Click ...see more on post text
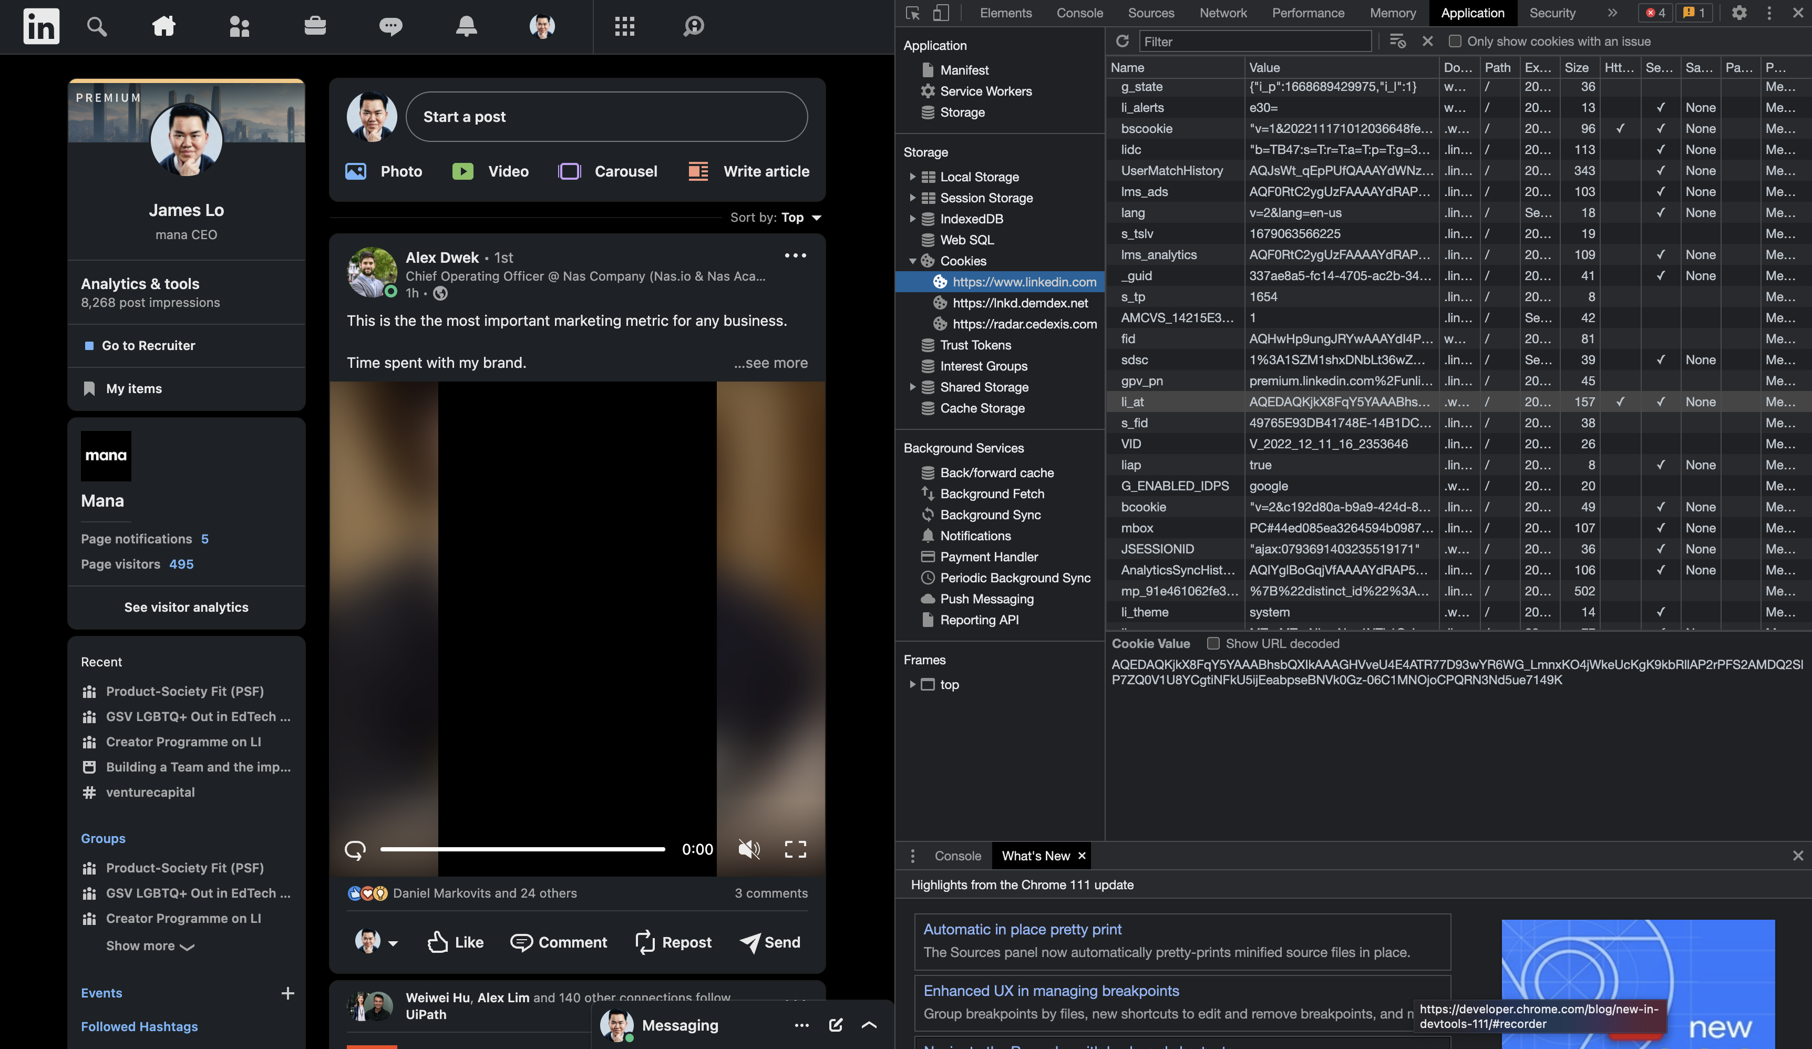This screenshot has height=1049, width=1812. click(x=771, y=363)
